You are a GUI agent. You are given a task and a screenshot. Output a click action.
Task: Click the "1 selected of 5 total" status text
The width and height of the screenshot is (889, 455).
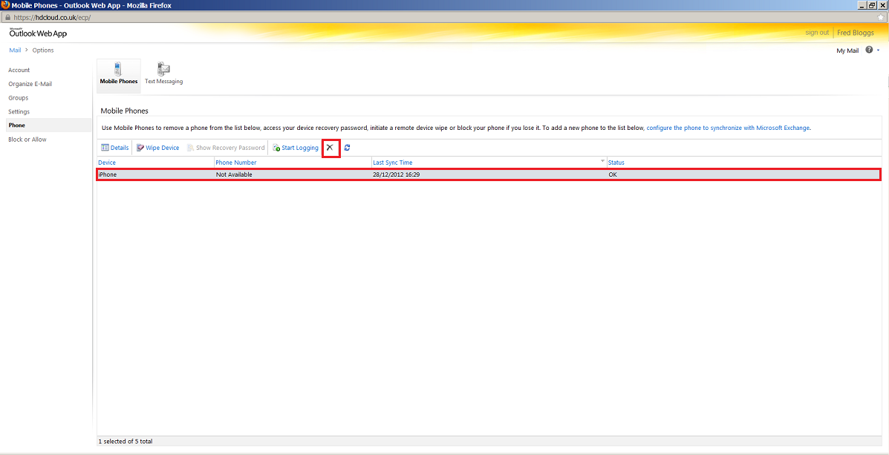click(x=126, y=441)
